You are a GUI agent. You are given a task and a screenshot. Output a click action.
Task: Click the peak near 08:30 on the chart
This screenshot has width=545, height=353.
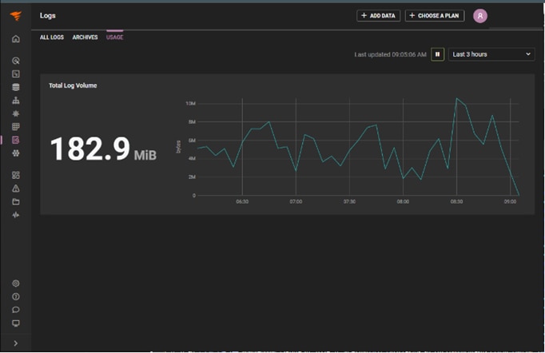click(456, 98)
